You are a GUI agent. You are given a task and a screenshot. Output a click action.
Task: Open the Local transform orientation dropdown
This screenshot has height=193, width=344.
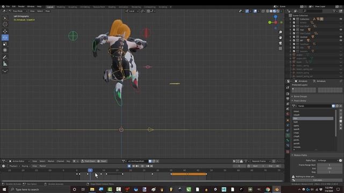pos(132,11)
